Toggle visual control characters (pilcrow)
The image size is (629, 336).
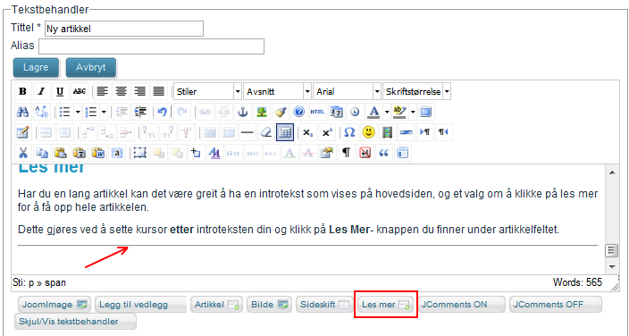pos(346,153)
